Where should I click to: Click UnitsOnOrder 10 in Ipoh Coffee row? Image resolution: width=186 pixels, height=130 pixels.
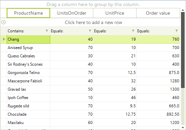[x=72, y=98]
